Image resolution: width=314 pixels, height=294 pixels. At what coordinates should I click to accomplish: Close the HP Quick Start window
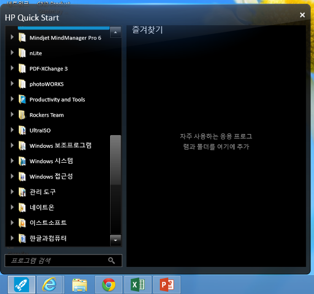[302, 15]
